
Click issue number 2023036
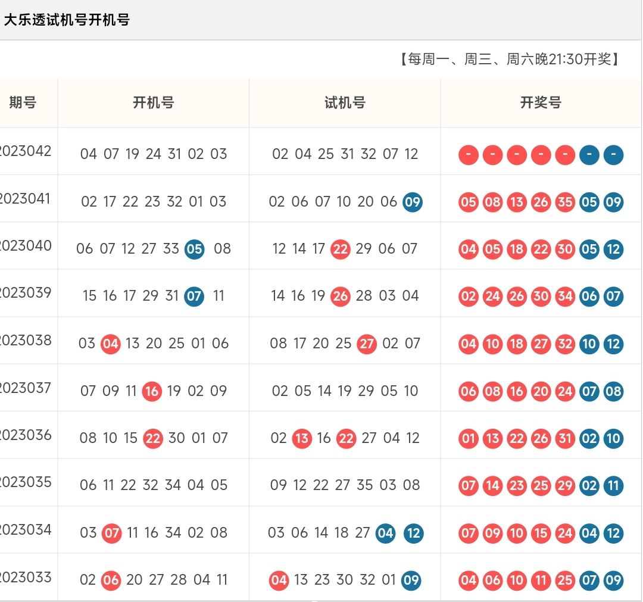pyautogui.click(x=26, y=435)
